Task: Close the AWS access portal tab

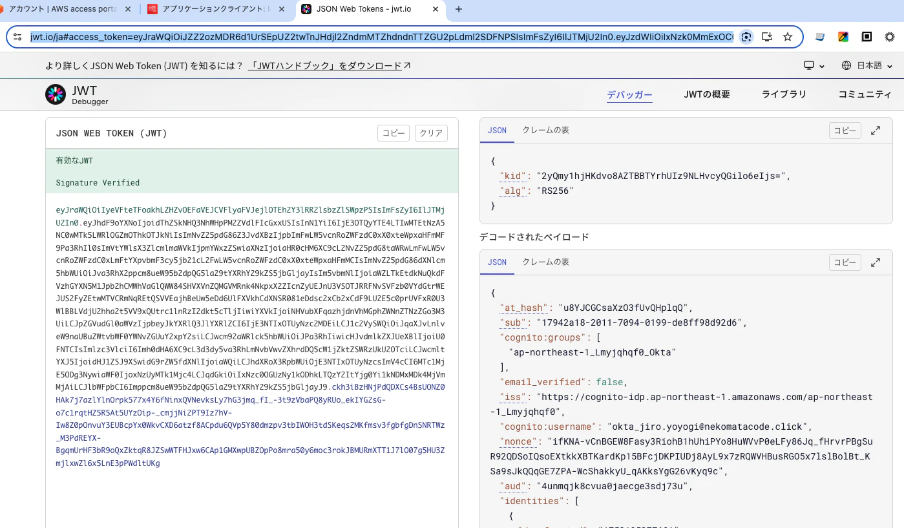Action: coord(128,9)
